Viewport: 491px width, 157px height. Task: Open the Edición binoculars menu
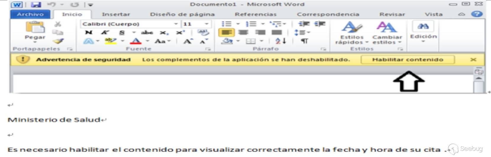tap(423, 32)
